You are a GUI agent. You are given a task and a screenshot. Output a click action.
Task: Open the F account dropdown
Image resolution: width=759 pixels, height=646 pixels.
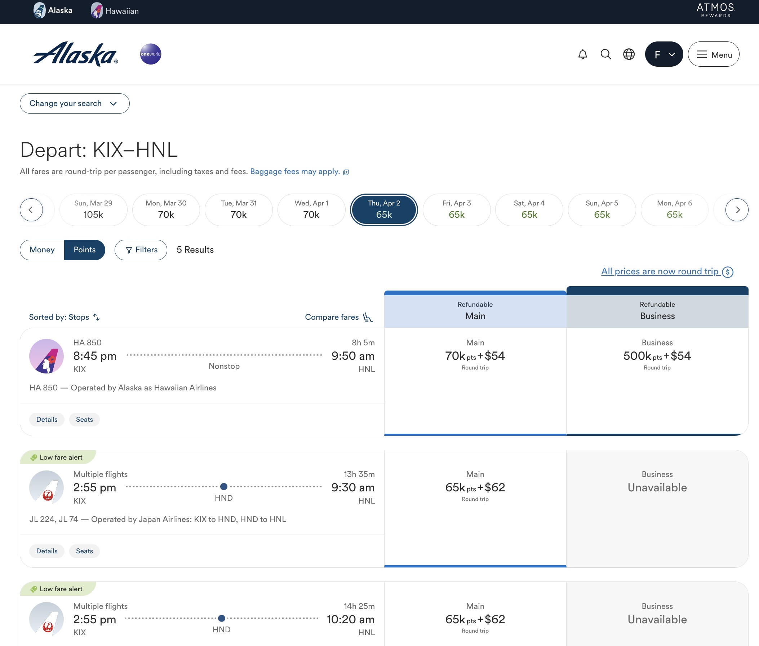[x=663, y=54]
